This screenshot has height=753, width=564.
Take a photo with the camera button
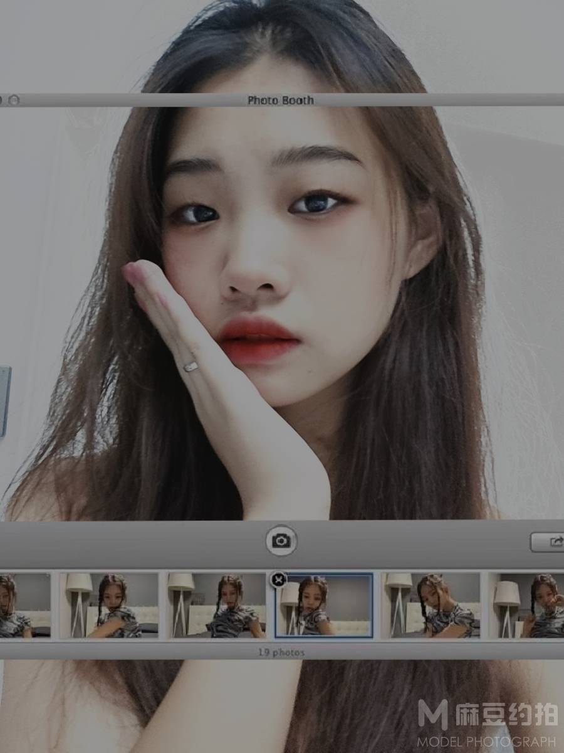pos(281,540)
